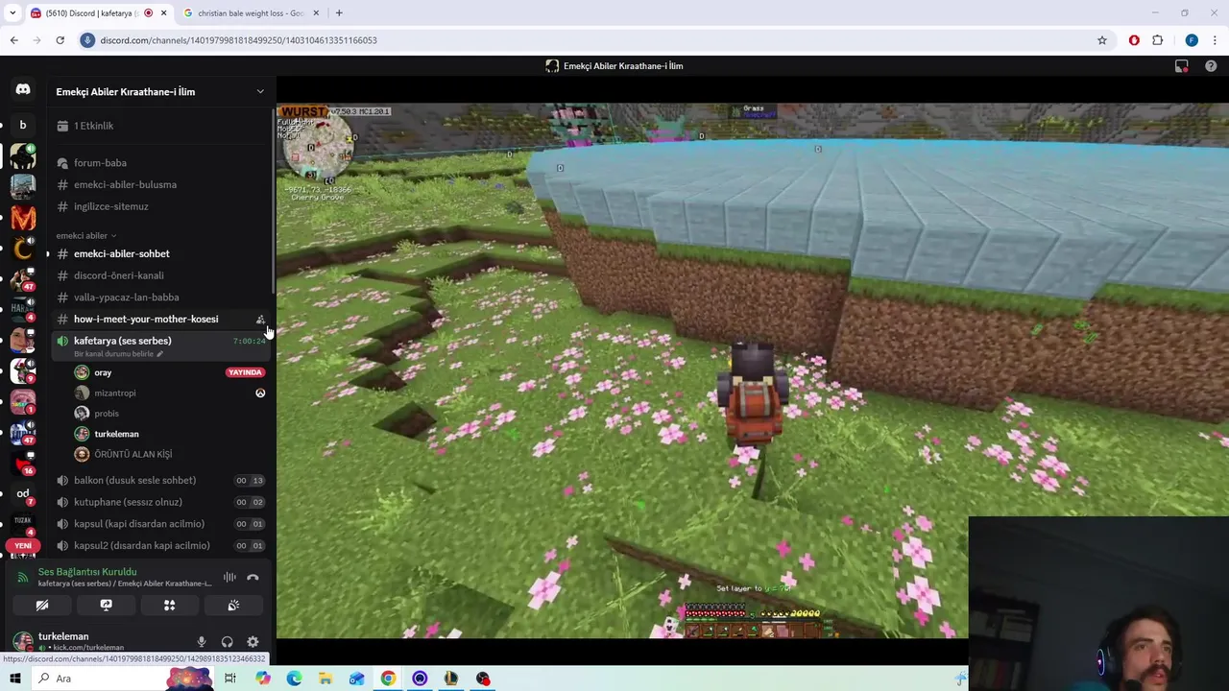
Task: Open the Discord inbox icon top right
Action: pos(1182,66)
